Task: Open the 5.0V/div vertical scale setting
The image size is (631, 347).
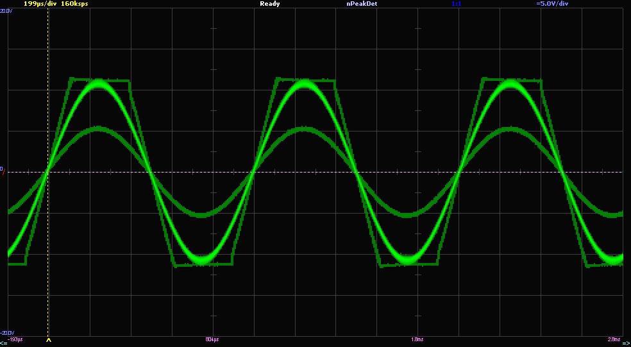Action: pos(552,4)
